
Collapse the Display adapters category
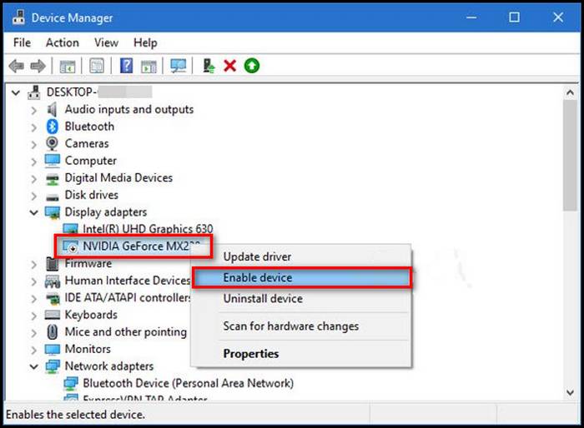point(34,212)
